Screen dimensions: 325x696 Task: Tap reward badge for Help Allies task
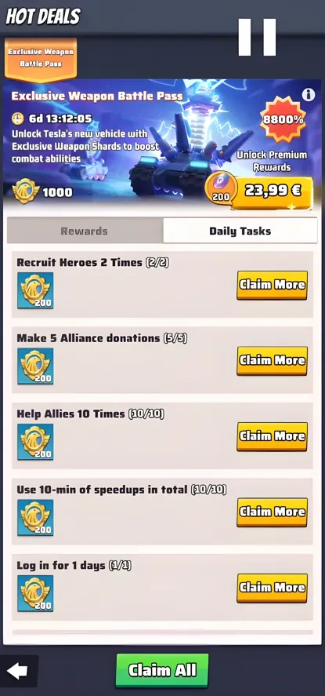[35, 442]
